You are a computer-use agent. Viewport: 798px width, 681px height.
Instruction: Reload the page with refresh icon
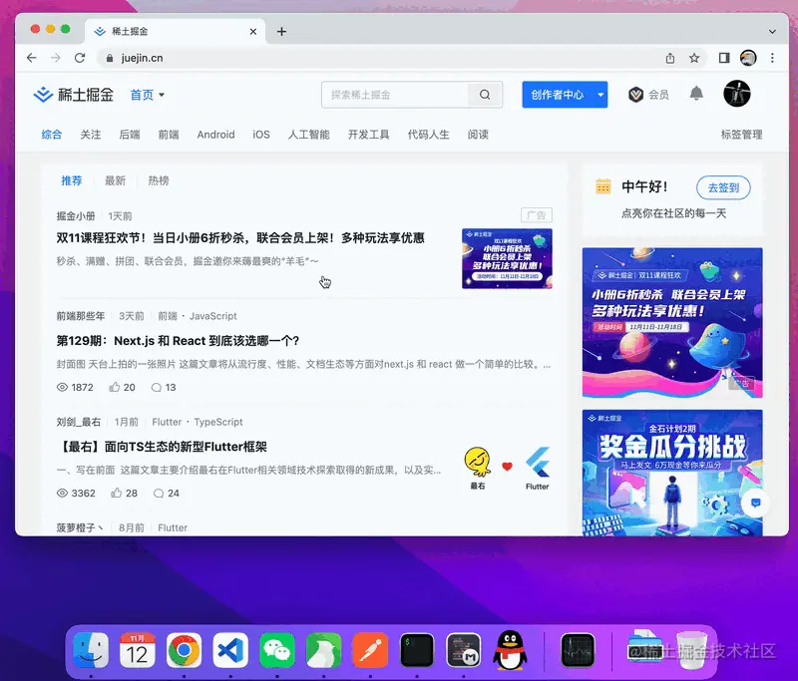80,58
